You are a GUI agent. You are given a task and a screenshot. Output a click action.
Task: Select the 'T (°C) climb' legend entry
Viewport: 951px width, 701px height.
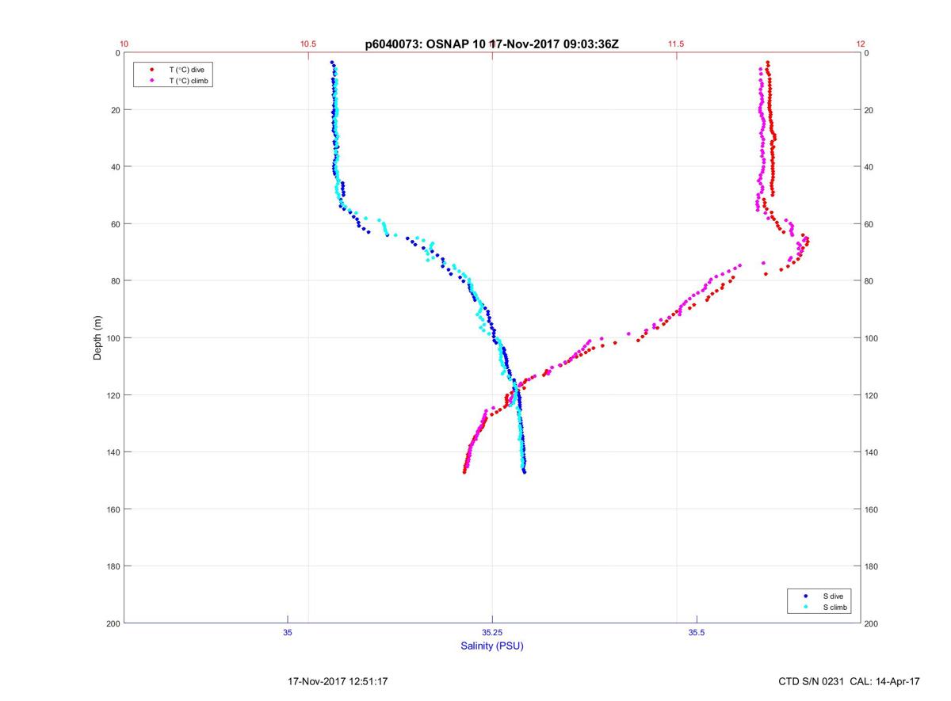click(189, 81)
